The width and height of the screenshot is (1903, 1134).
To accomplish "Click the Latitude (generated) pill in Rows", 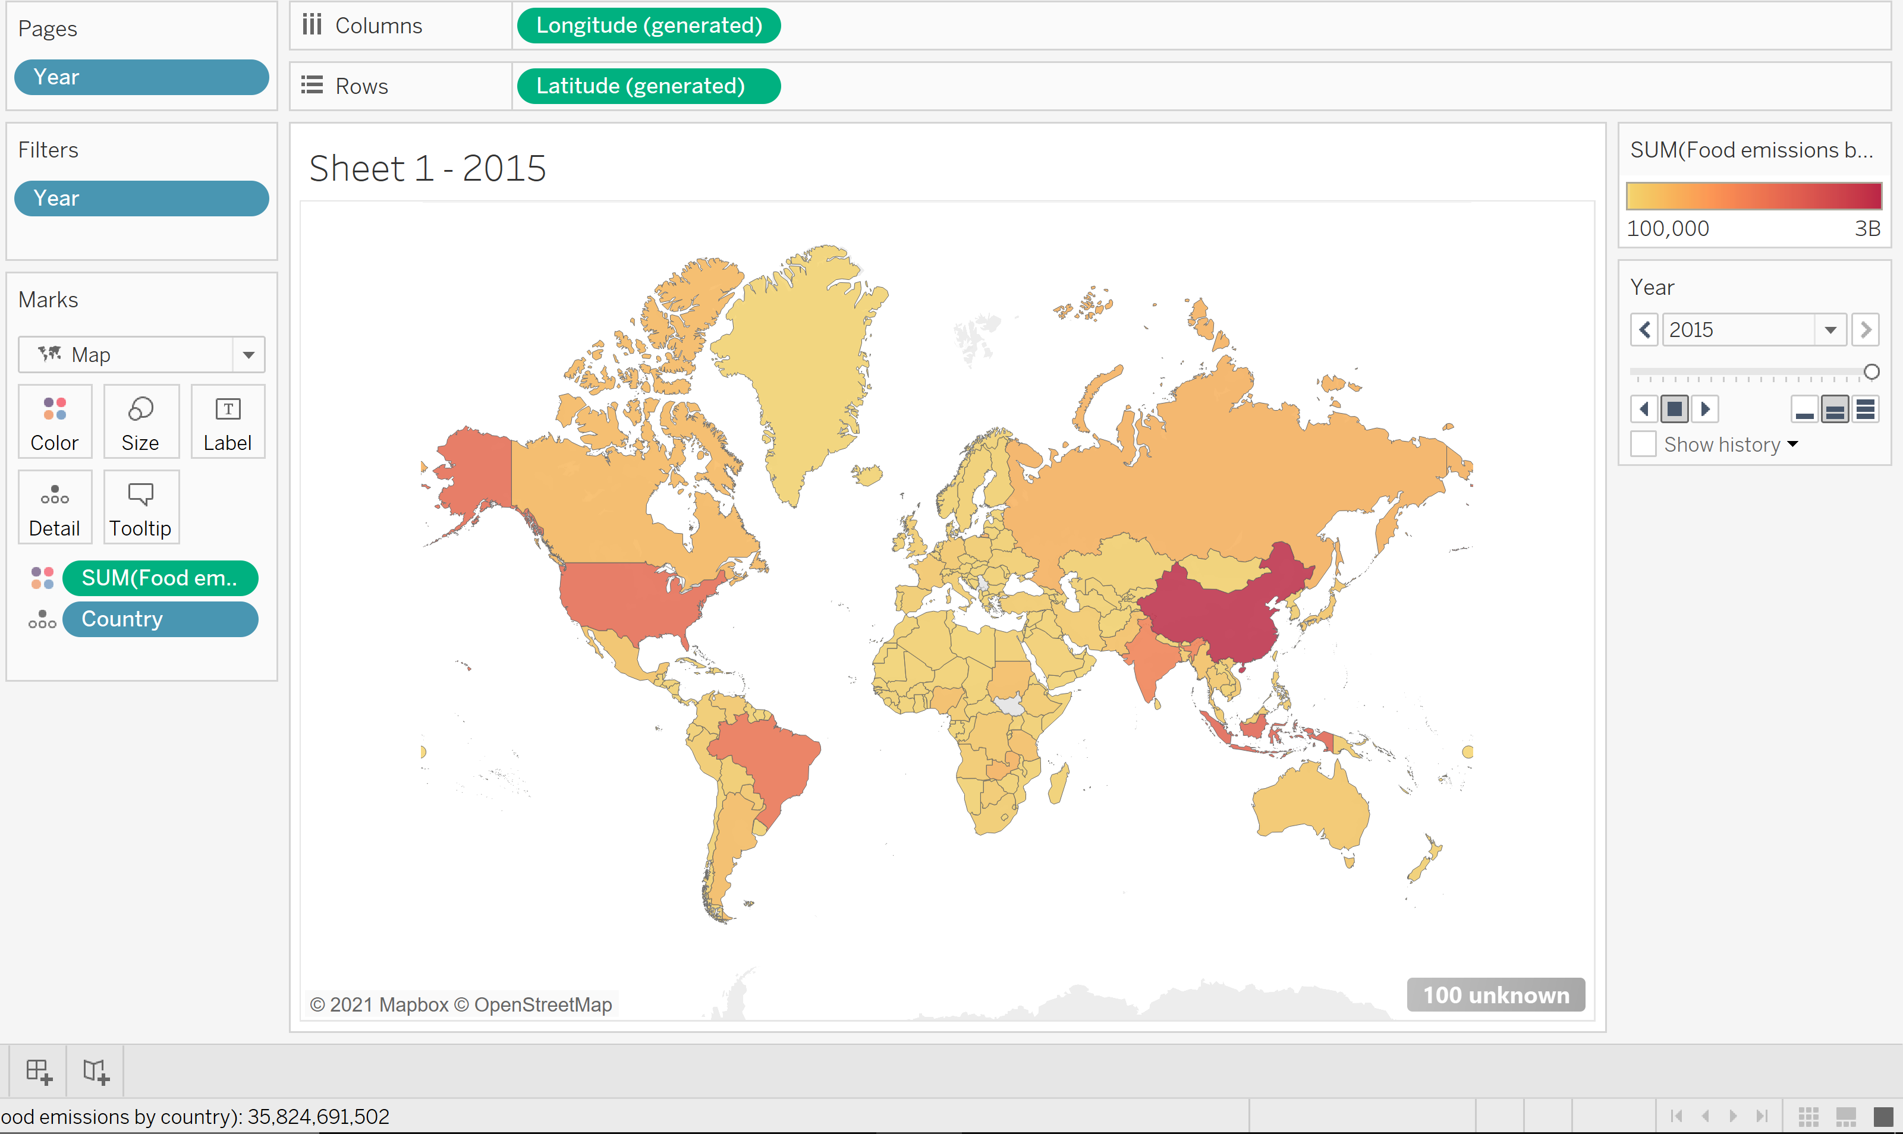I will coord(649,86).
